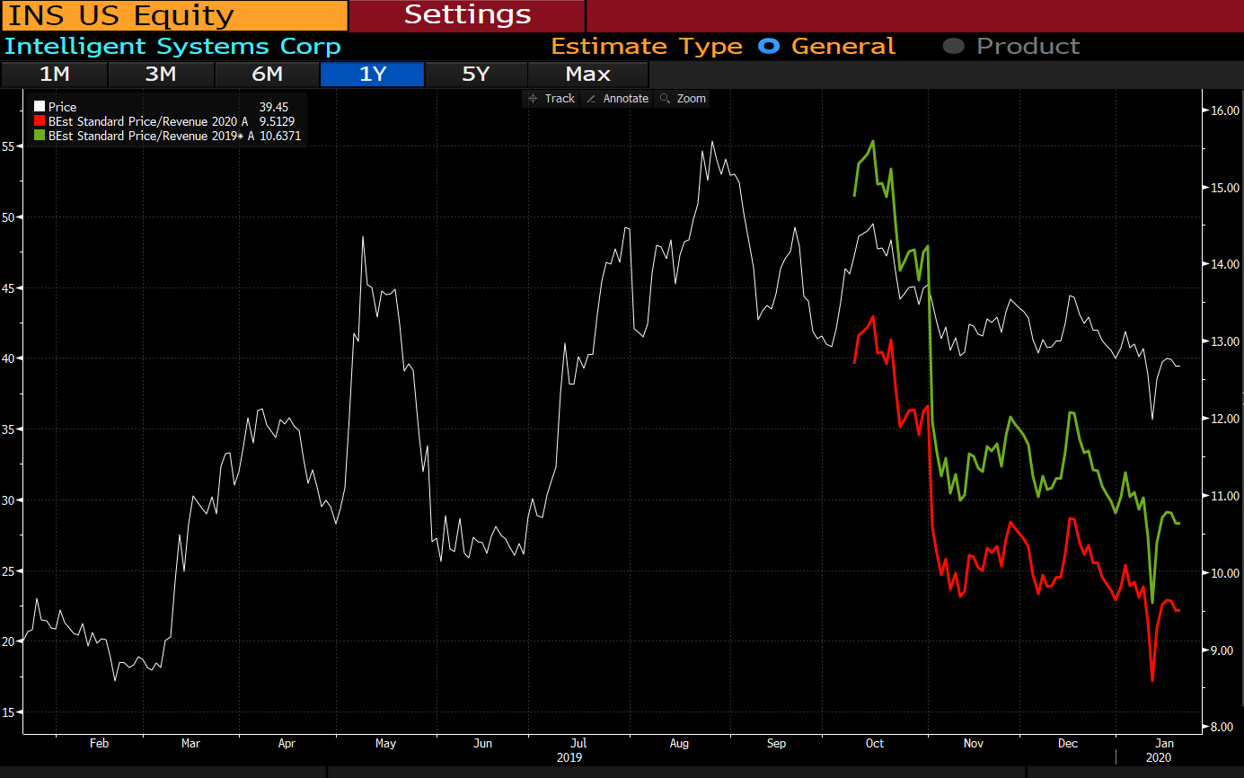
Task: Click the Price series label in legend
Action: (x=63, y=107)
